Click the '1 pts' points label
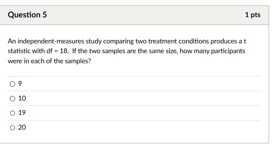This screenshot has height=147, width=277. (253, 15)
